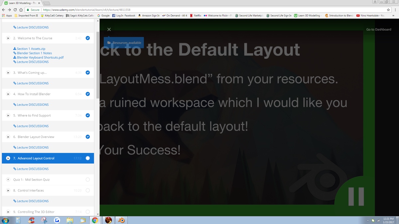The width and height of the screenshot is (399, 224).
Task: Click the play icon beside Advanced Layout Control
Action: click(x=8, y=158)
